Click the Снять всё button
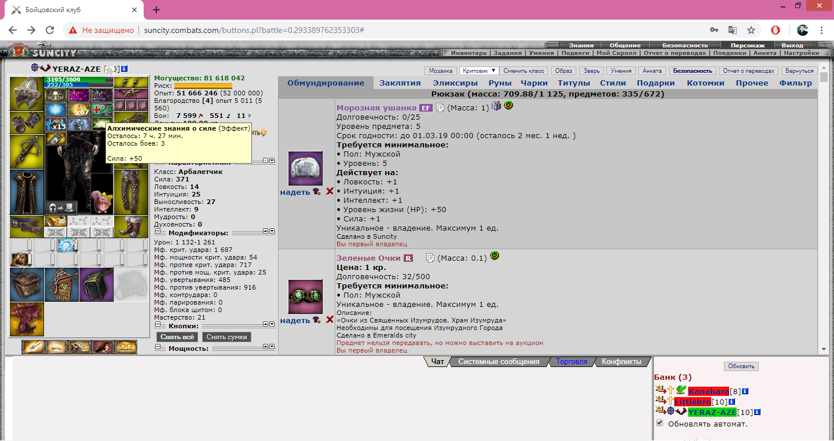This screenshot has width=834, height=441. click(177, 337)
